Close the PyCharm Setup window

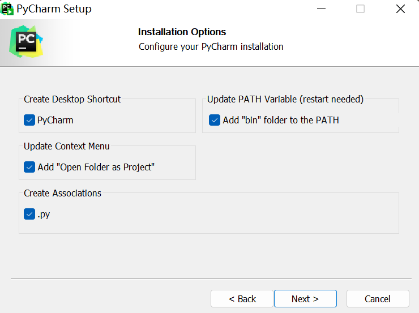click(x=400, y=9)
